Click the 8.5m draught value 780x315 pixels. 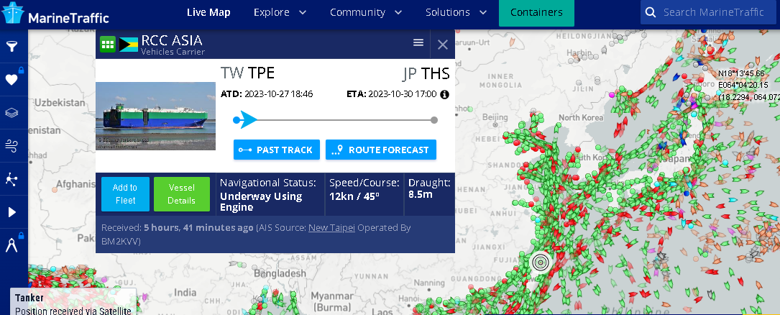tap(421, 195)
